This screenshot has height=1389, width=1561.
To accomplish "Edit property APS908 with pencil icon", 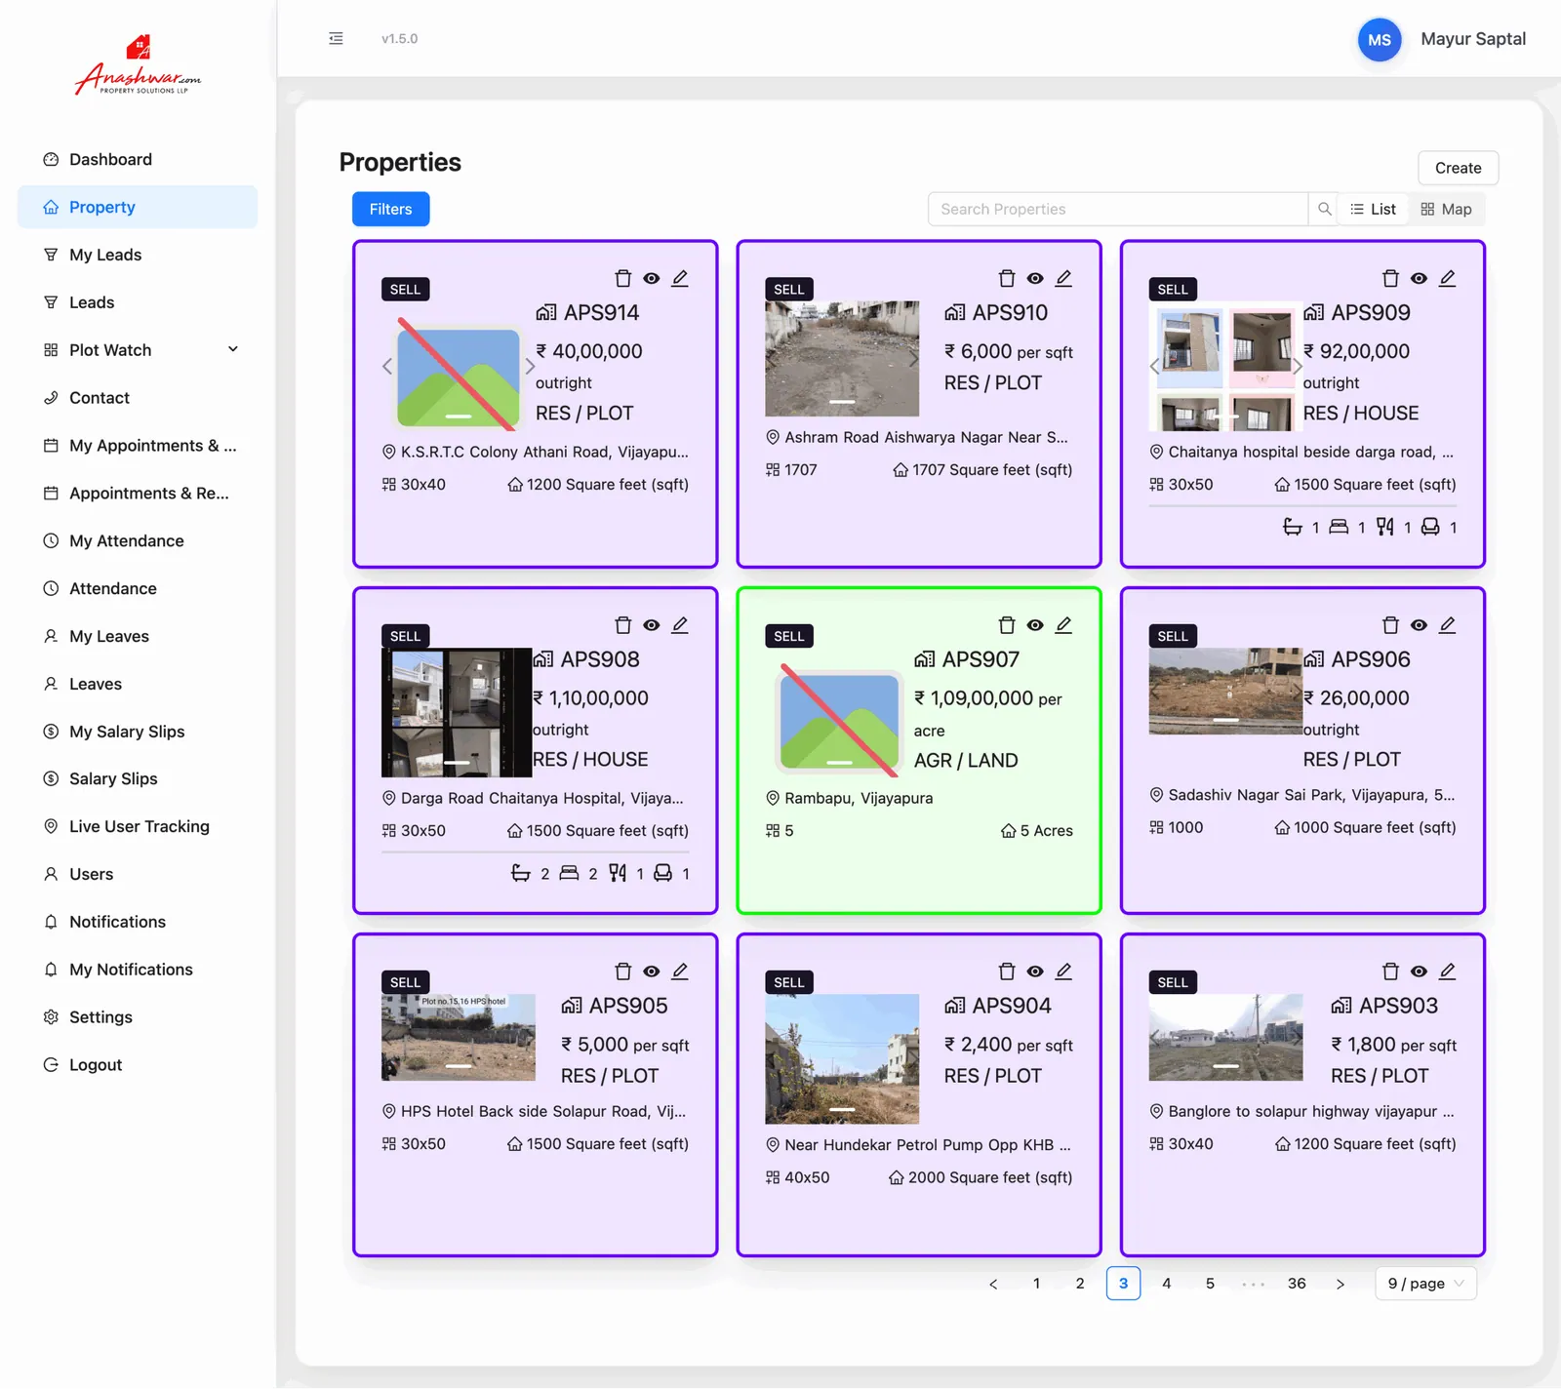I will 680,625.
